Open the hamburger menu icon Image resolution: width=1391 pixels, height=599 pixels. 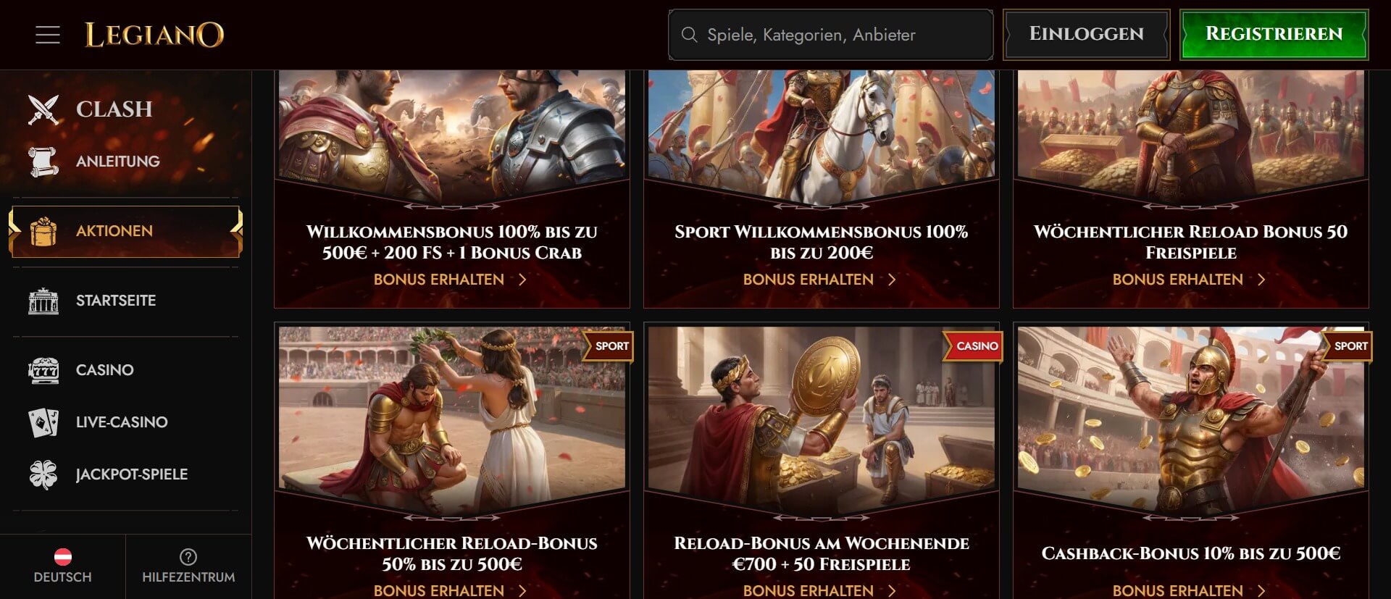pyautogui.click(x=48, y=35)
